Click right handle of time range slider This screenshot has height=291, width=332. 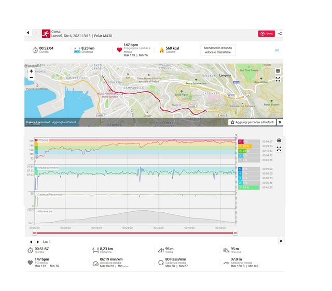(x=235, y=233)
